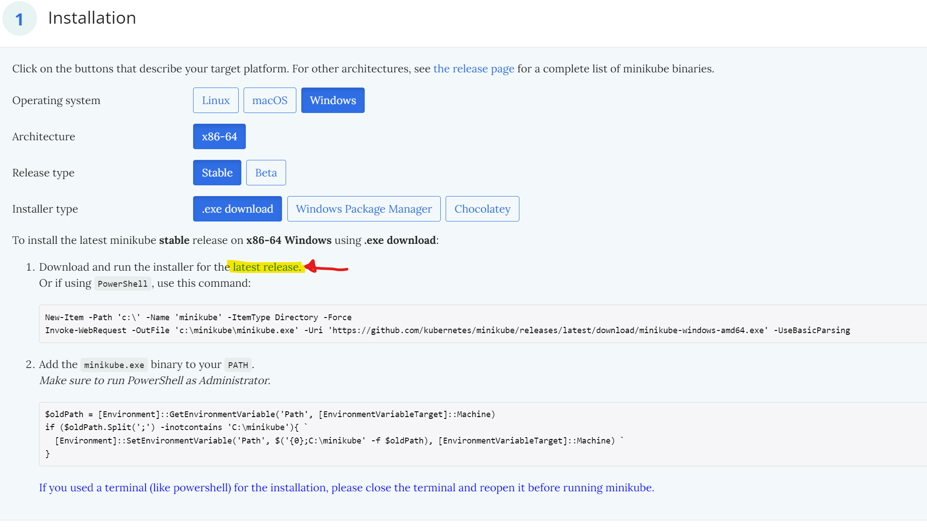Select the Linux operating system button

[x=215, y=100]
